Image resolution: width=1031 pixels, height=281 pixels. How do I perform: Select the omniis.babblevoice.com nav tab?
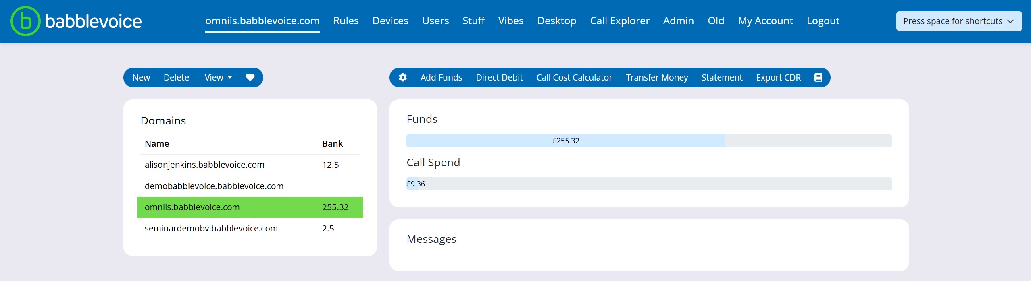tap(262, 21)
